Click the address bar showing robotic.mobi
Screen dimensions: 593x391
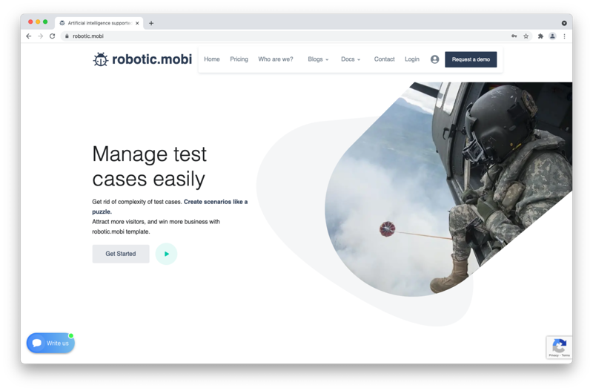[282, 36]
